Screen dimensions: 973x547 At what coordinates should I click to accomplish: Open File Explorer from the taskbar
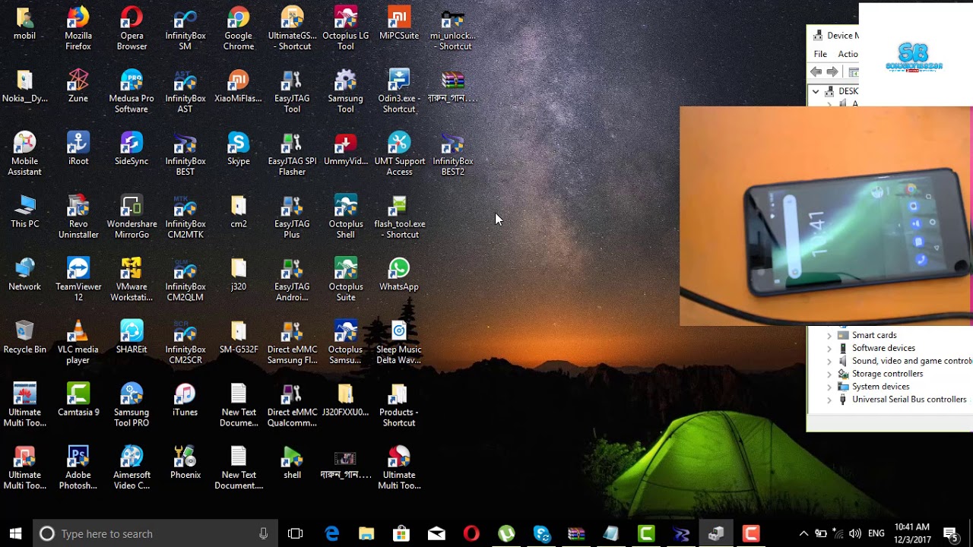[x=366, y=533]
